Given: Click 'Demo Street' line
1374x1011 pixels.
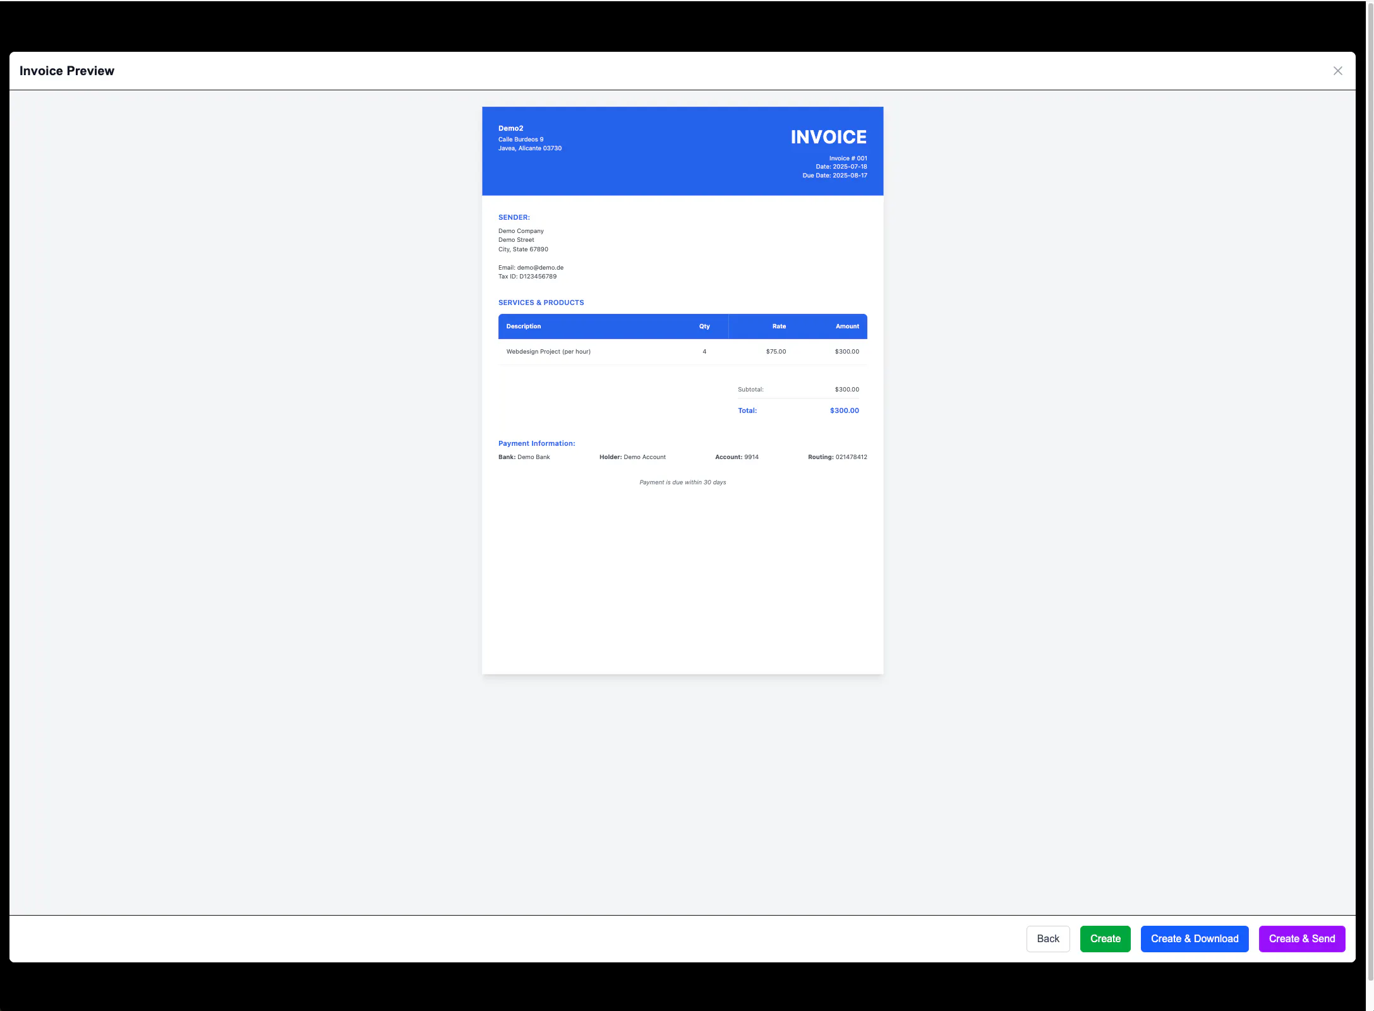Looking at the screenshot, I should point(516,240).
